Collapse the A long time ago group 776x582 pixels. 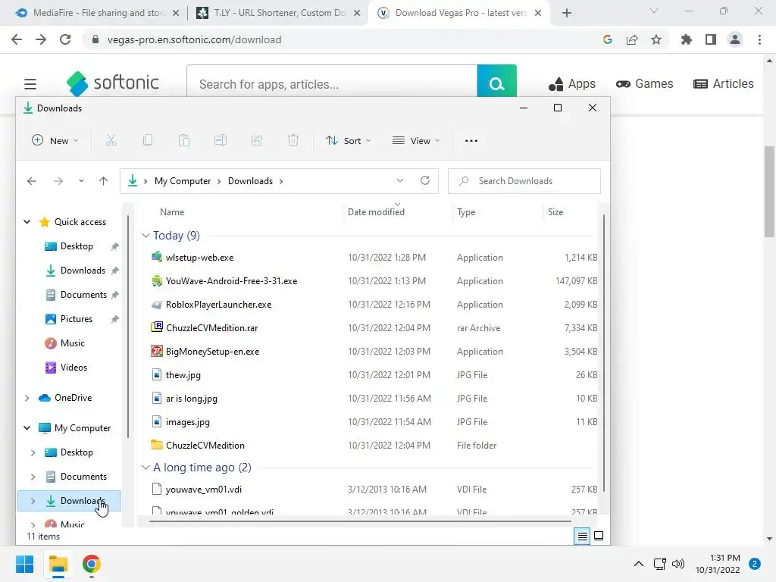click(x=145, y=467)
